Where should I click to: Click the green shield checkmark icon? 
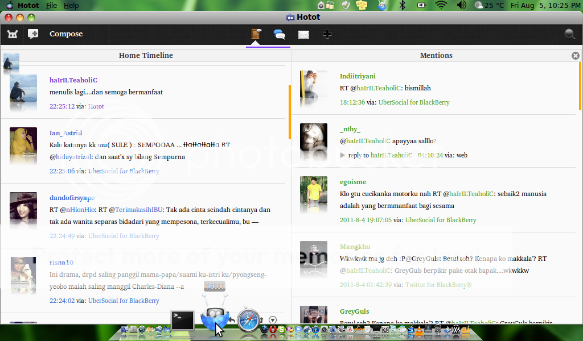[346, 5]
